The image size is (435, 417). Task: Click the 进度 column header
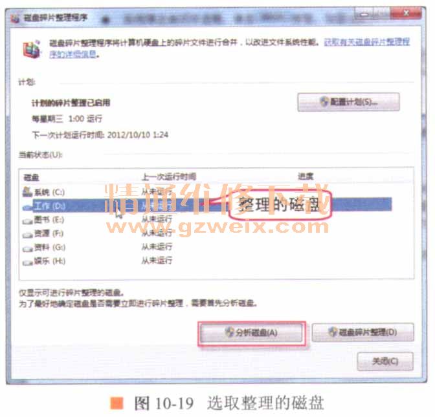click(306, 176)
